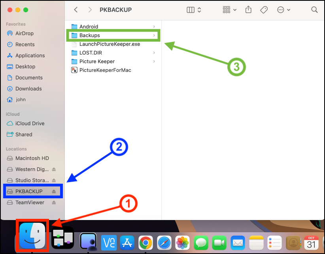Open Calendar showing Oct 31
The height and width of the screenshot is (254, 325).
pos(311,243)
